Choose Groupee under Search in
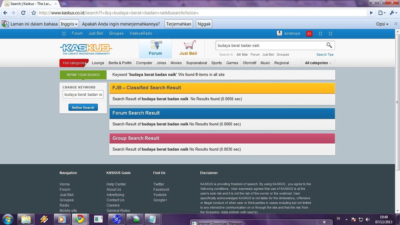 [x=283, y=54]
